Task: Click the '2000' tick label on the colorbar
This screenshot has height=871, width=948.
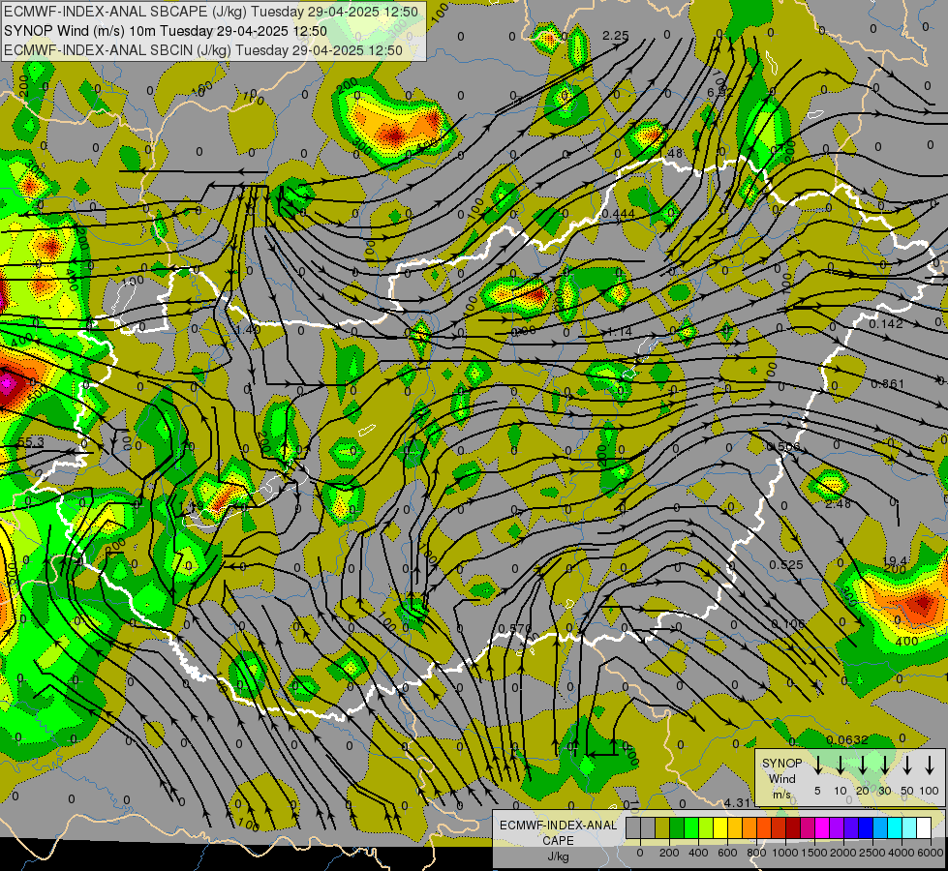Action: point(842,853)
